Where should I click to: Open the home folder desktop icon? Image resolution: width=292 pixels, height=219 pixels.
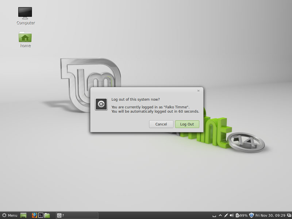click(25, 39)
